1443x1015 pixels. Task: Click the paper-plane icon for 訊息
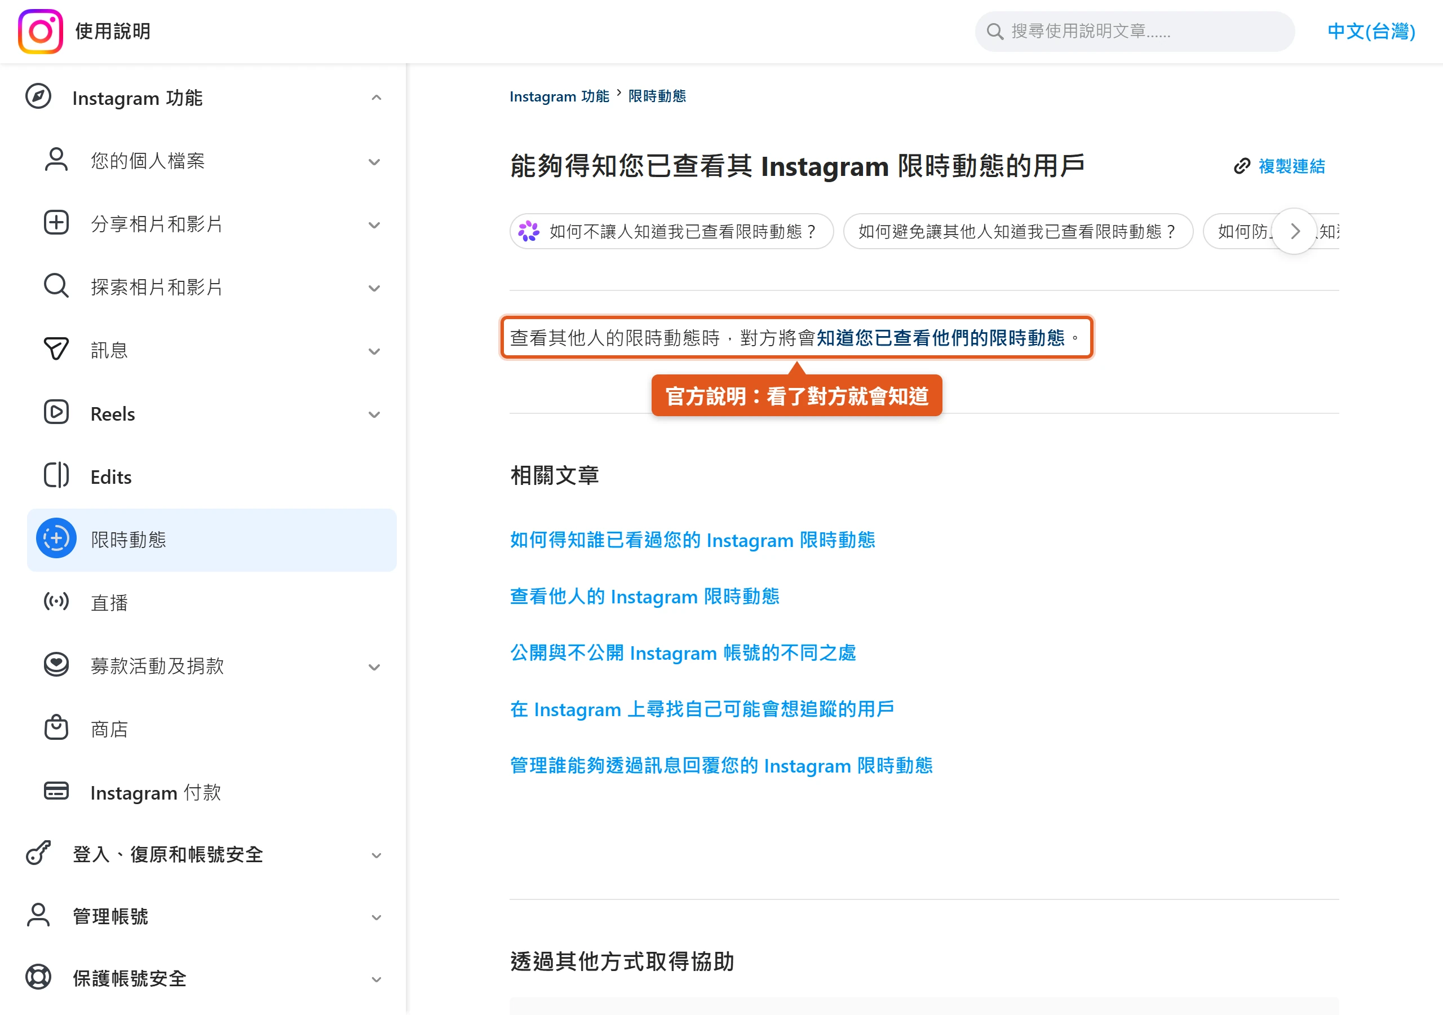(56, 349)
